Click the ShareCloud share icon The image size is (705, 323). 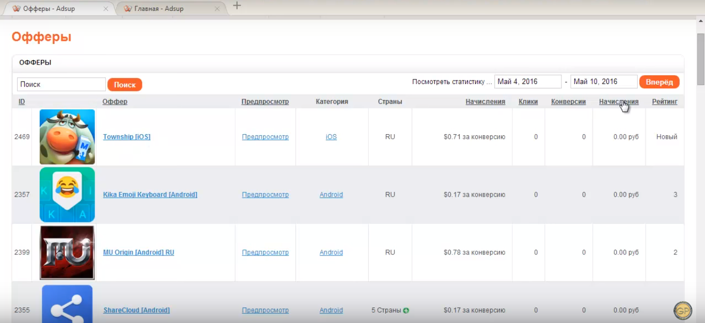pos(67,304)
